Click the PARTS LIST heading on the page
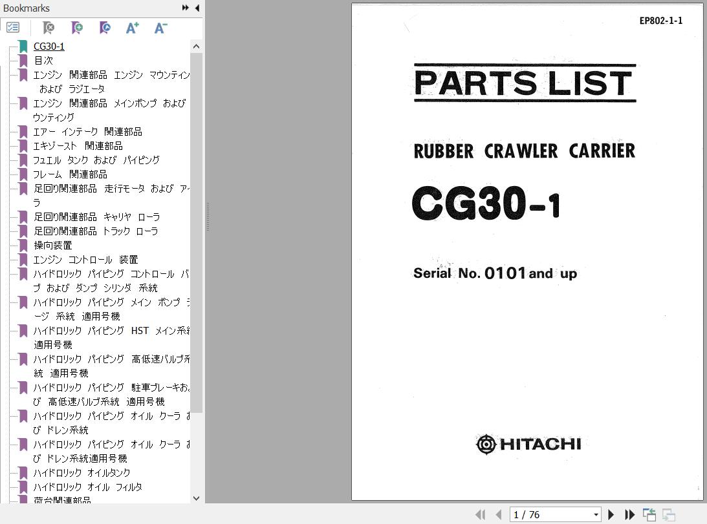 click(525, 83)
